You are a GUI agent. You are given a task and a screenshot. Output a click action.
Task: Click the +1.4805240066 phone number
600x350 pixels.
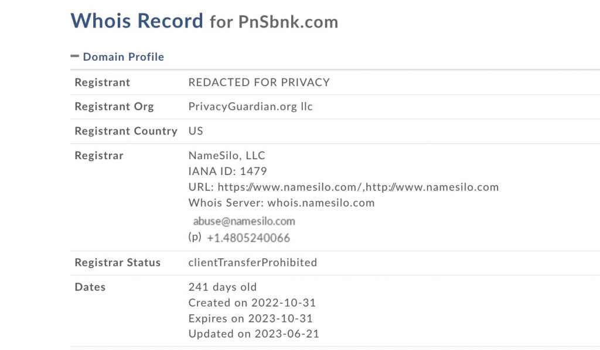pos(248,238)
